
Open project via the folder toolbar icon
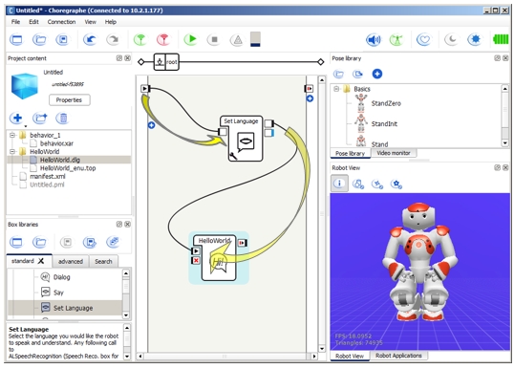(x=39, y=40)
